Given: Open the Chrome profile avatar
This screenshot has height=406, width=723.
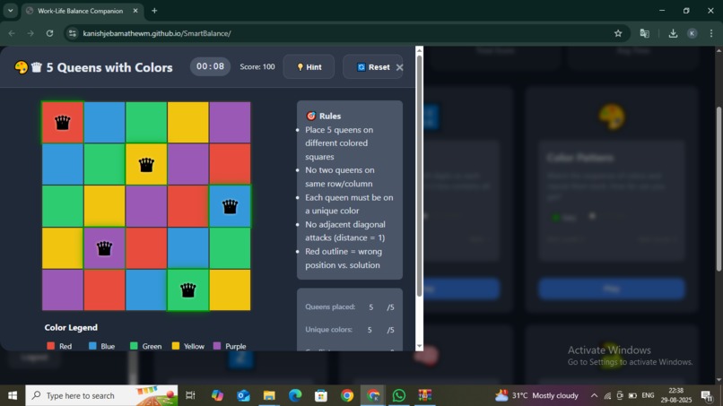Looking at the screenshot, I should click(693, 33).
